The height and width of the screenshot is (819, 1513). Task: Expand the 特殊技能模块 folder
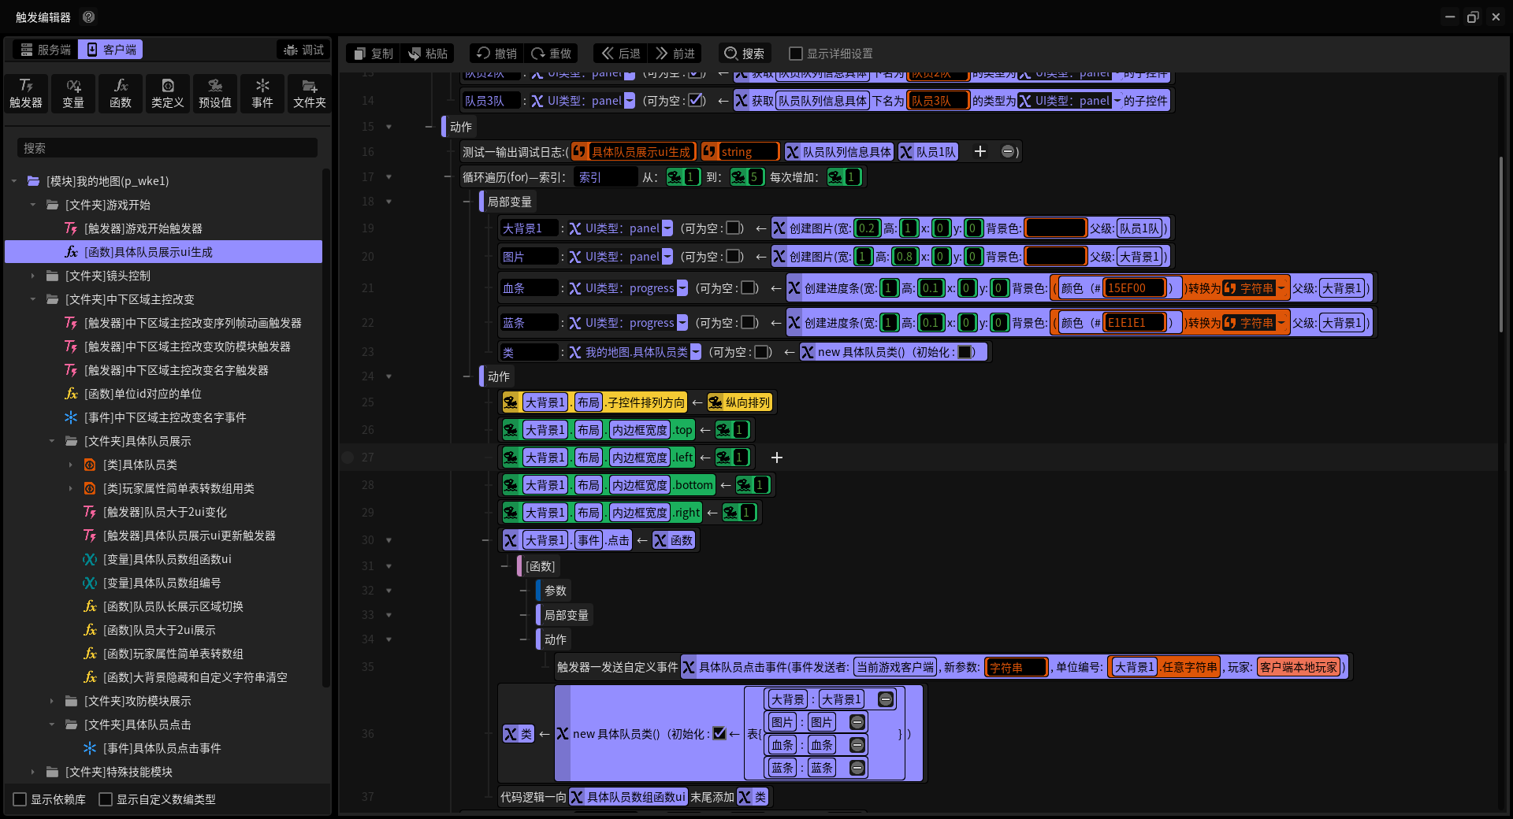coord(33,772)
